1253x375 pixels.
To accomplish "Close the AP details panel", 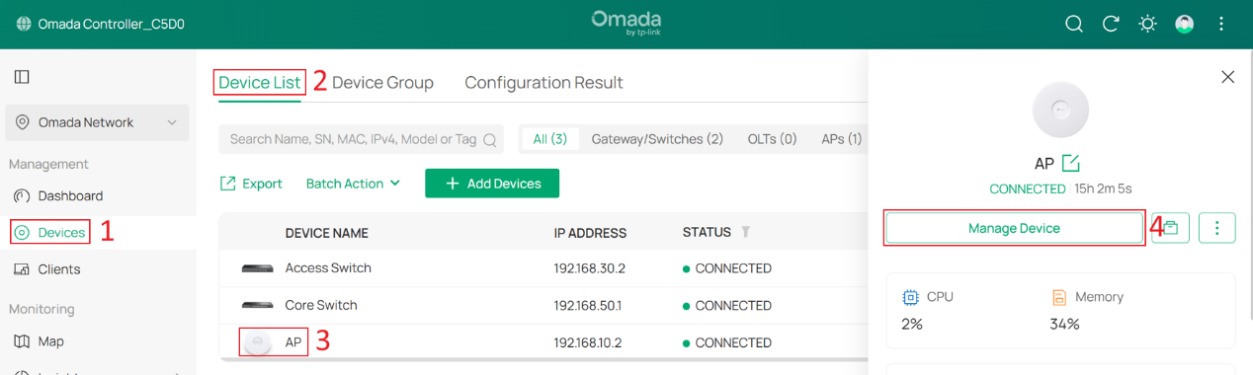I will [x=1227, y=77].
